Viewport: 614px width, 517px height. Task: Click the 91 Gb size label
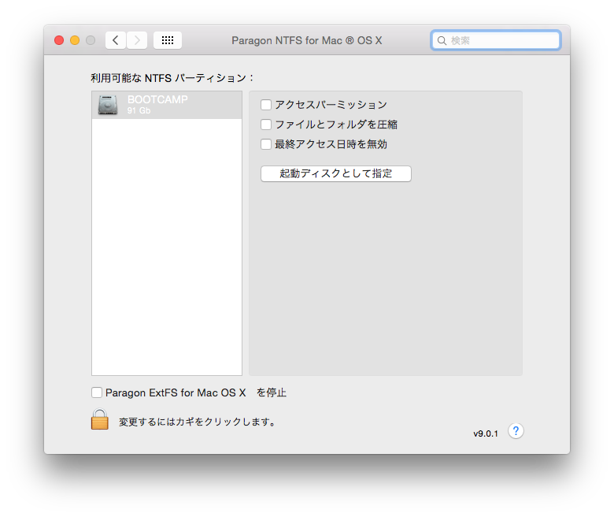click(139, 110)
